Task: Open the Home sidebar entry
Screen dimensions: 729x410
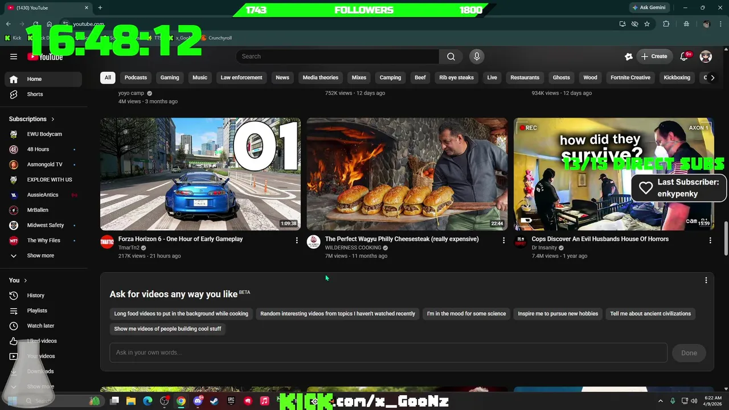Action: (43, 79)
